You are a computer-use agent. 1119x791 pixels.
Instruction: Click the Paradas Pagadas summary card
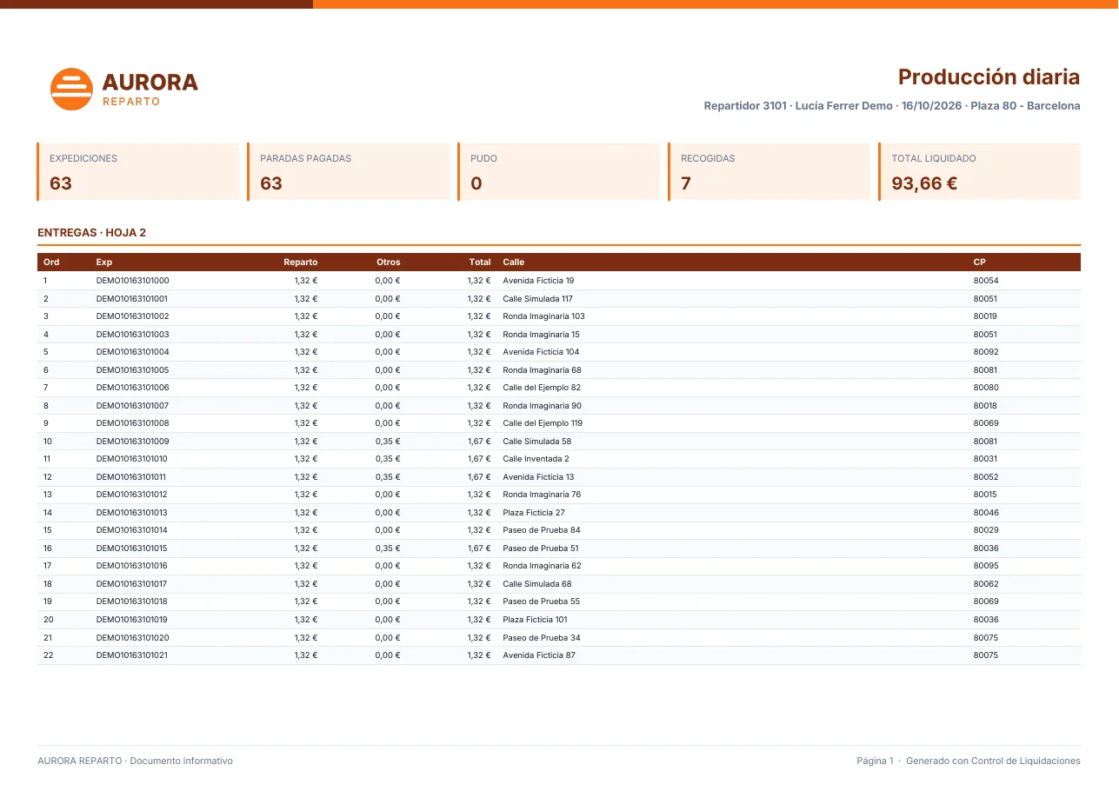[x=349, y=172]
